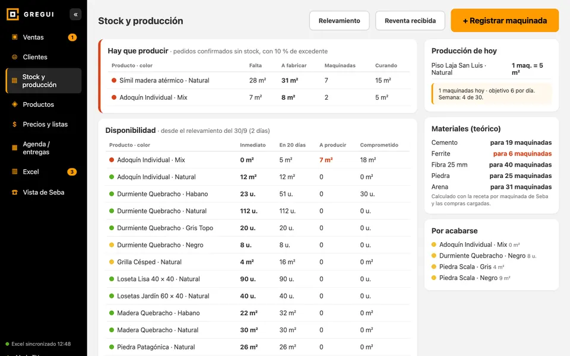Click the Excel badge showing 3
Image resolution: width=570 pixels, height=356 pixels.
point(72,172)
